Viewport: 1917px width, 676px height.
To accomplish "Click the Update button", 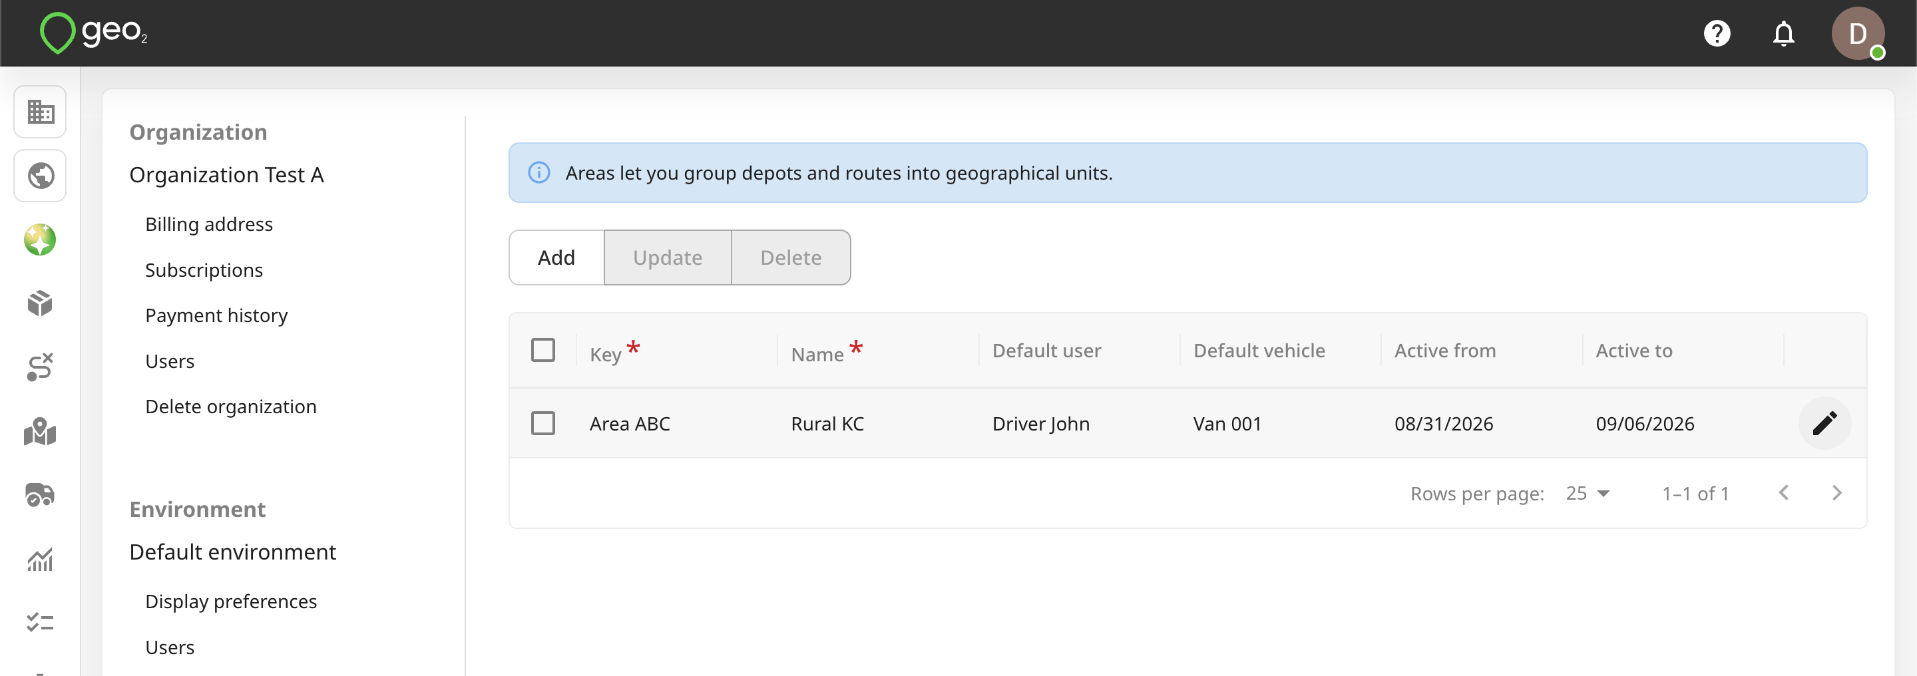I will 668,258.
